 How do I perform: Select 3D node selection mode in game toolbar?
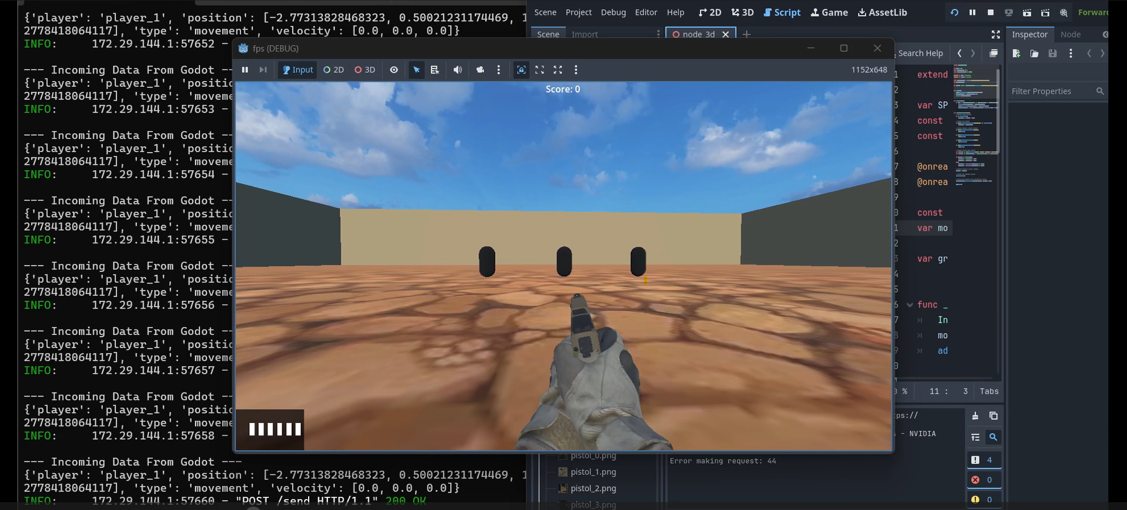[x=365, y=70]
